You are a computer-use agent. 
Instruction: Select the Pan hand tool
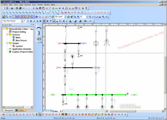point(50,17)
